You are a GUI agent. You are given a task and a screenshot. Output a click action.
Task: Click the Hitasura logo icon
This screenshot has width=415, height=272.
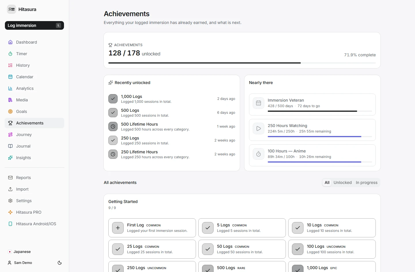coord(12,9)
